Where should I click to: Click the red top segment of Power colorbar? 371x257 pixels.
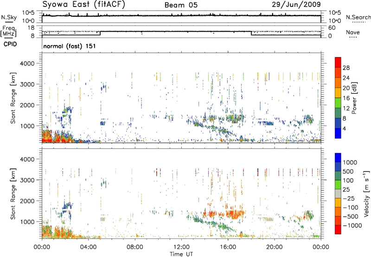click(338, 62)
